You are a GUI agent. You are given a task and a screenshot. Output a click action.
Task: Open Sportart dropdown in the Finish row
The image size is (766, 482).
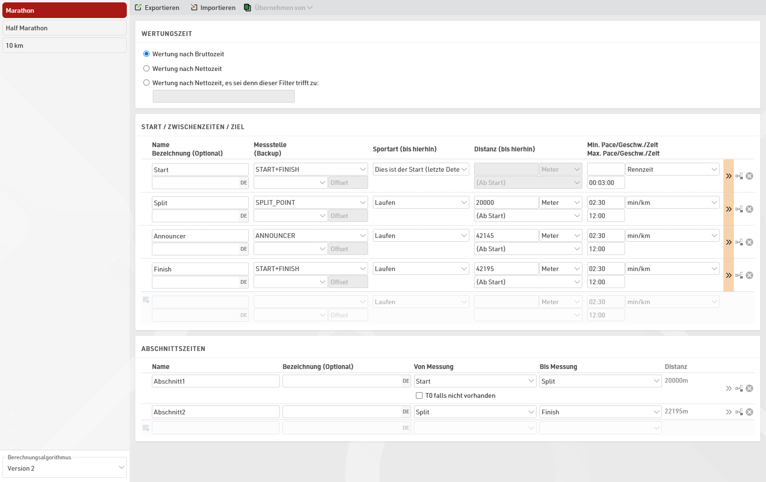point(421,269)
